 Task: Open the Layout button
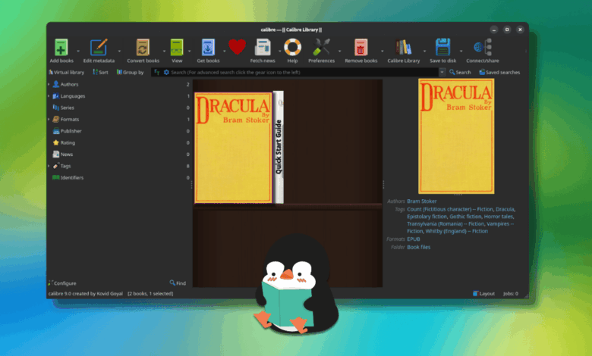point(483,294)
